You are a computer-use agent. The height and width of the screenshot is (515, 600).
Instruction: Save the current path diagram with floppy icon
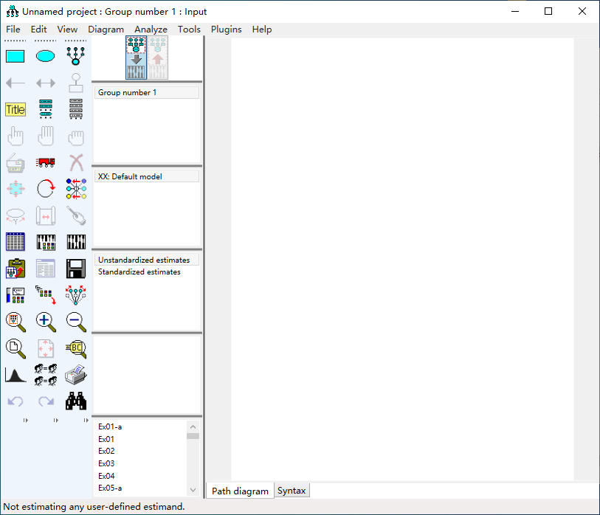(x=76, y=269)
